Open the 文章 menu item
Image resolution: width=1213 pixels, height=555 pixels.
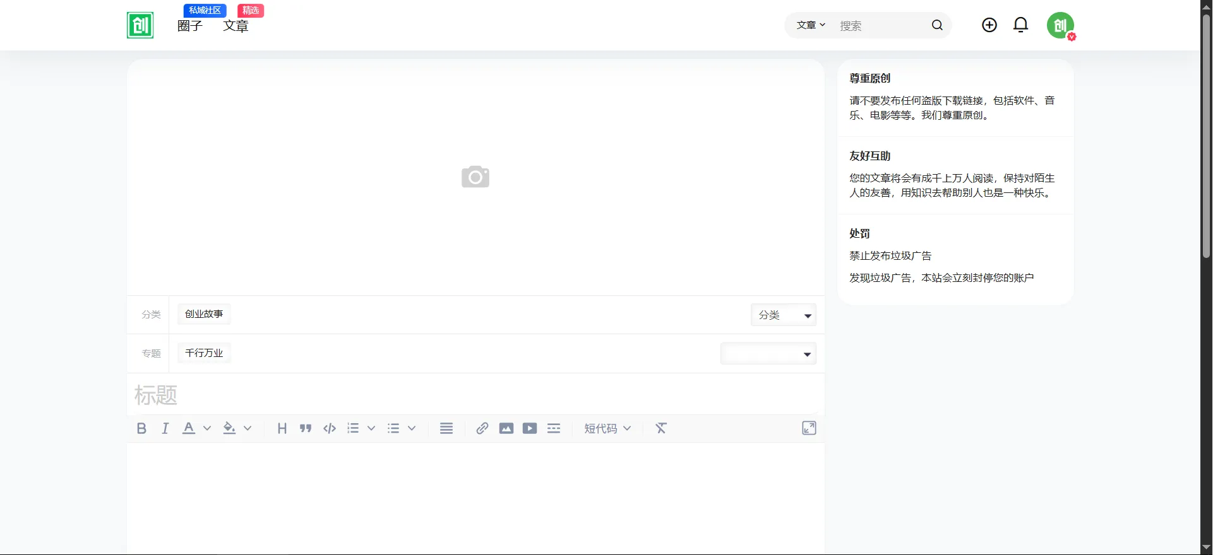236,26
